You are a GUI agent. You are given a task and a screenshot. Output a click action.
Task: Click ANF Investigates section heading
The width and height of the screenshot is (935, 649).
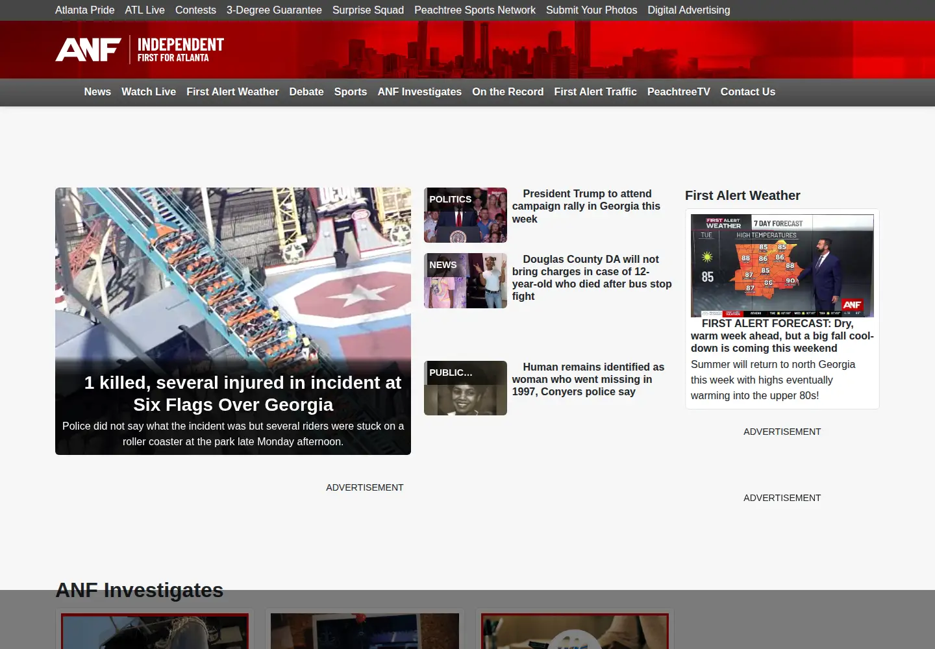(140, 590)
